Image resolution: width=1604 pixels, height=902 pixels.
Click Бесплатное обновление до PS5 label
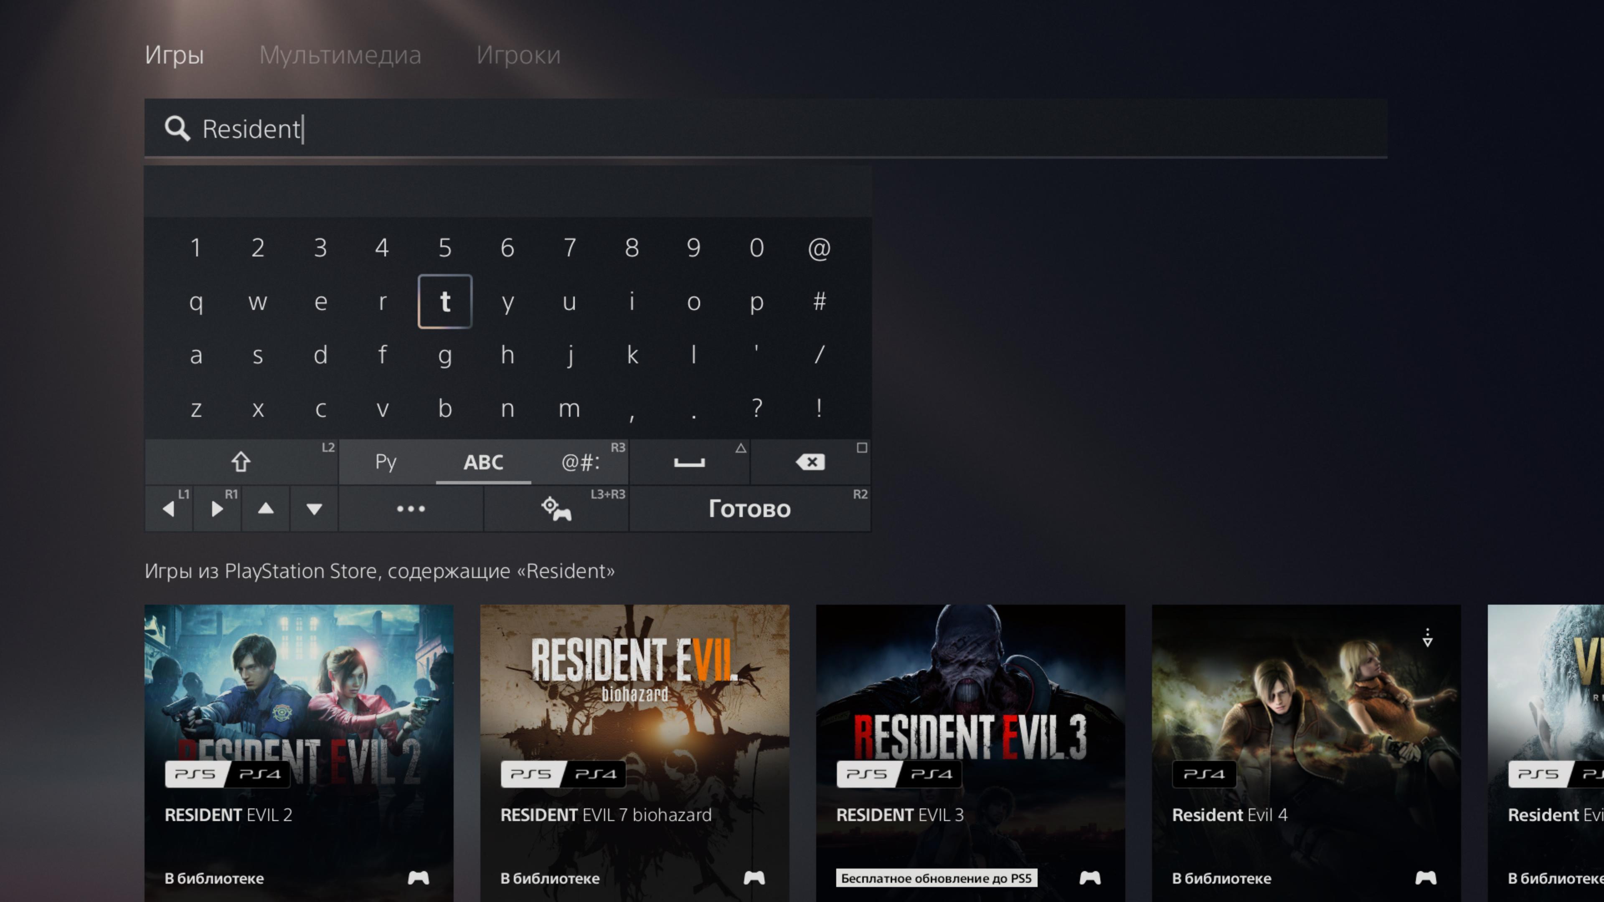[x=937, y=878]
